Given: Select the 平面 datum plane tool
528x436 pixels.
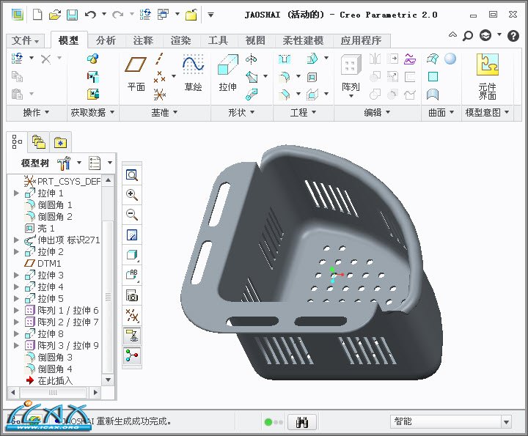Looking at the screenshot, I should (x=136, y=74).
